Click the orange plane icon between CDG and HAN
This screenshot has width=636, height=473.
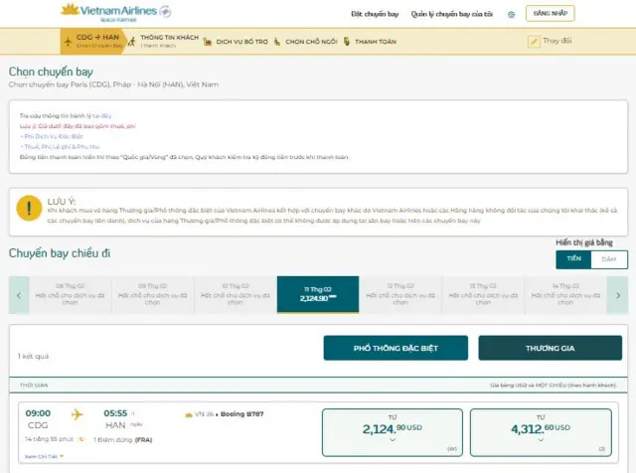[x=78, y=414]
